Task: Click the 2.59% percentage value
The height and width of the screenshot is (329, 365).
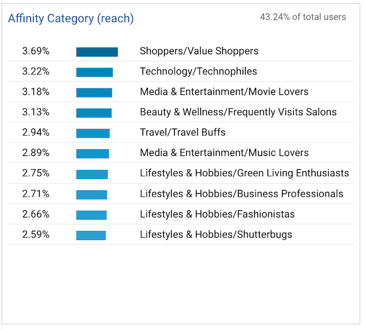Action: click(35, 235)
